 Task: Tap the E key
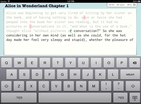(x=32, y=63)
